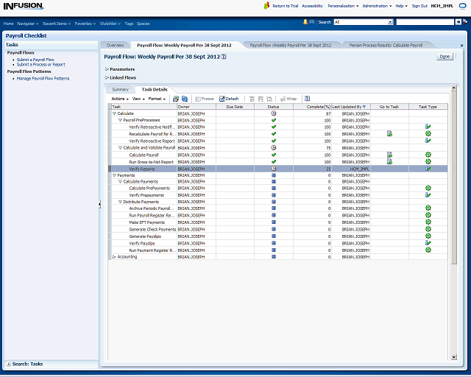
Task: Click the Detach table toolbar button
Action: (229, 99)
